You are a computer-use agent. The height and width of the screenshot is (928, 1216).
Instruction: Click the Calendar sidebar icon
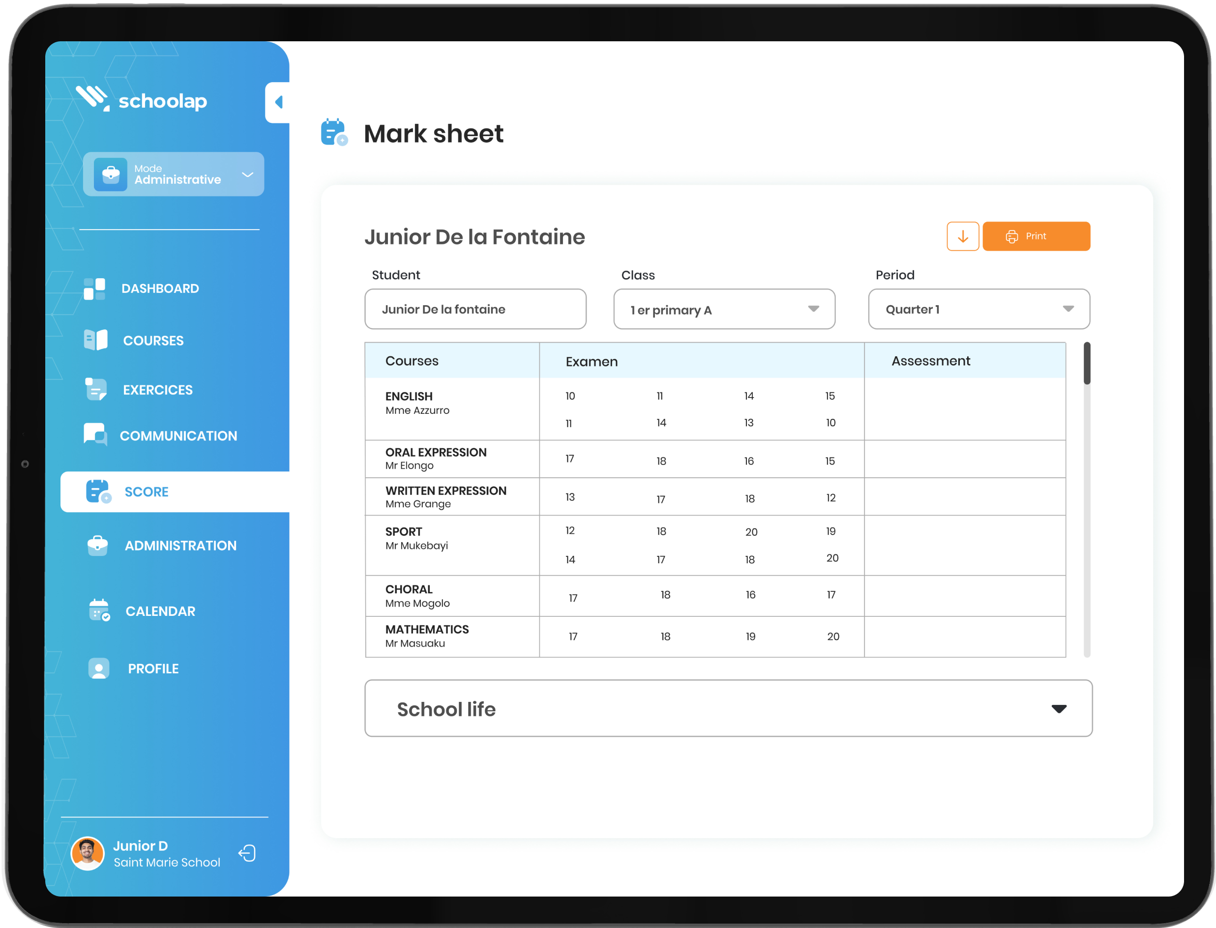click(x=99, y=610)
